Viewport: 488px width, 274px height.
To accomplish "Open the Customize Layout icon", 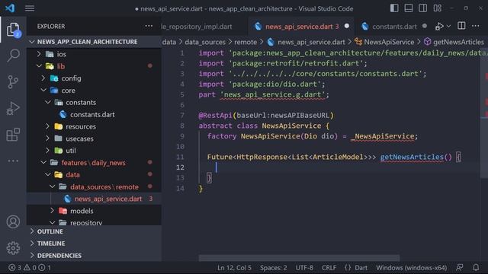I will pos(437,8).
